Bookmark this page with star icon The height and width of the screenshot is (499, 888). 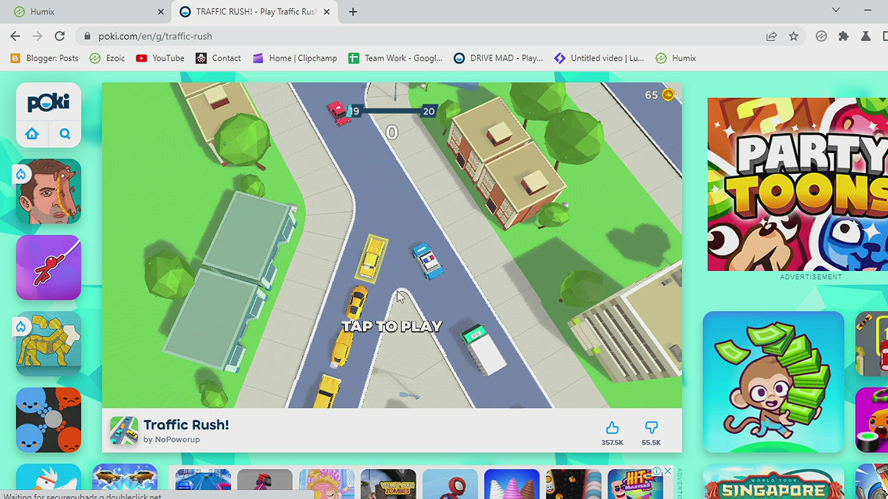coord(794,36)
